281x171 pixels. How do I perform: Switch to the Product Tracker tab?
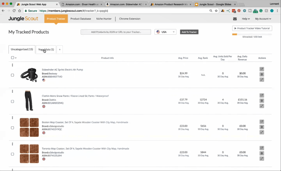click(x=56, y=19)
